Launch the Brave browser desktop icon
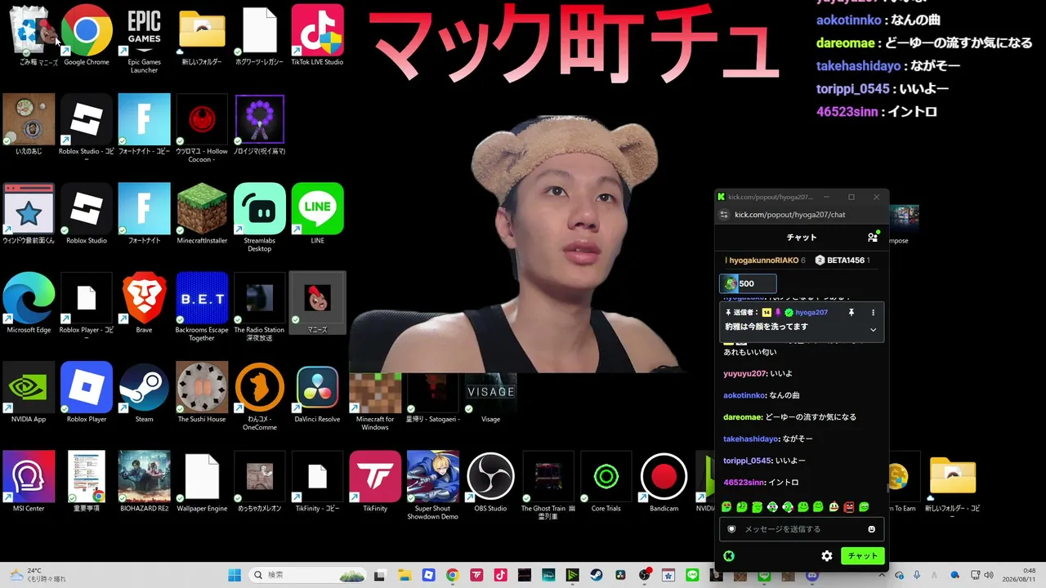 [x=144, y=302]
